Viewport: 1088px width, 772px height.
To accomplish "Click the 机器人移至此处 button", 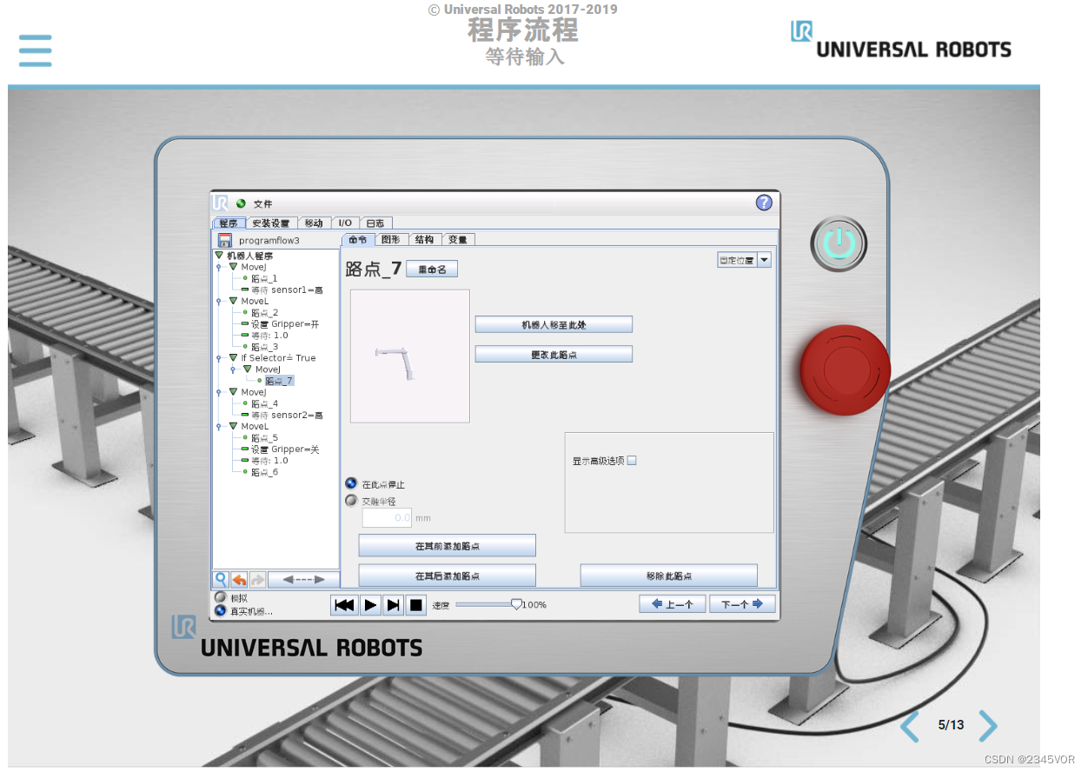I will tap(554, 324).
